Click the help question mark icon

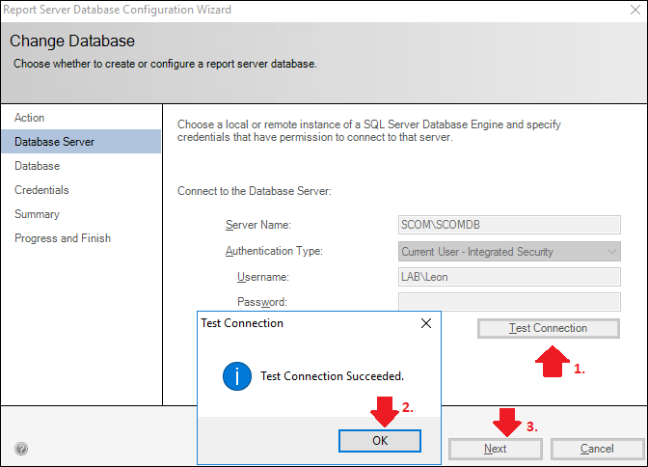[21, 449]
